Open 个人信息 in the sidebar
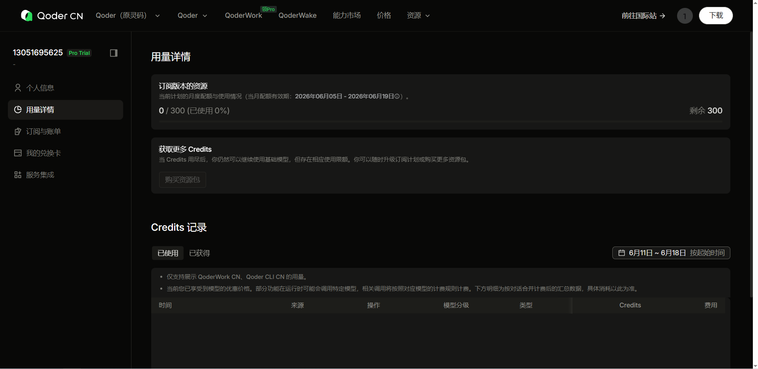The image size is (758, 369). 66,88
